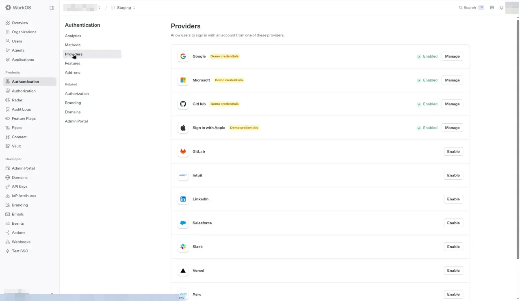Click the Audit Logs icon
This screenshot has height=301, width=520.
coord(8,109)
